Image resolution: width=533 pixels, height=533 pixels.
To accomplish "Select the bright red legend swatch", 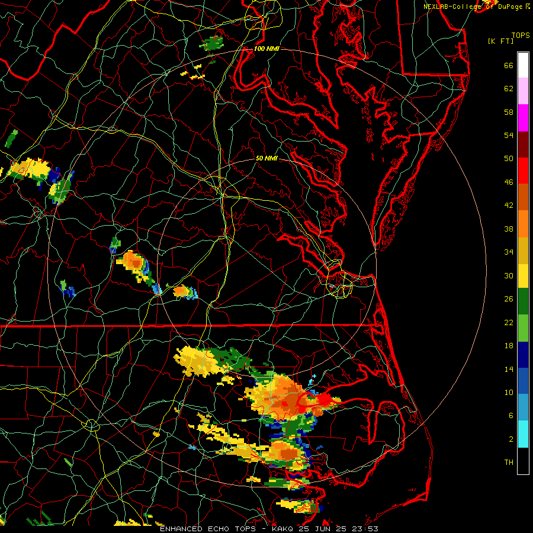I will click(523, 171).
